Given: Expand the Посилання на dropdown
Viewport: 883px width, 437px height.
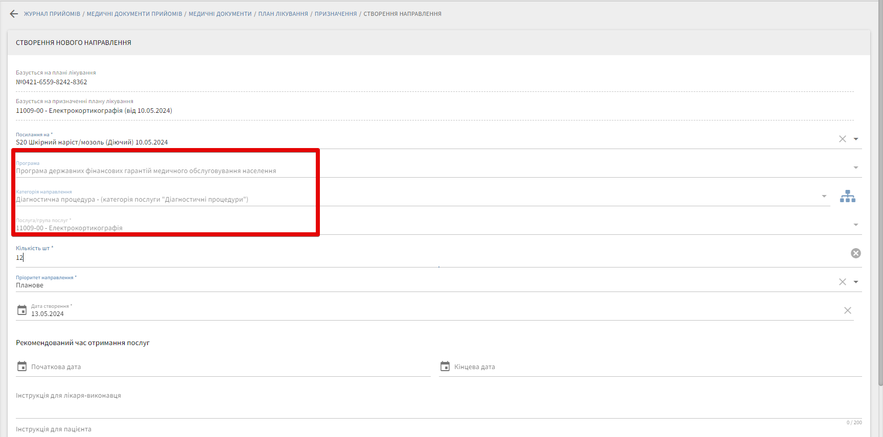Looking at the screenshot, I should pos(856,139).
